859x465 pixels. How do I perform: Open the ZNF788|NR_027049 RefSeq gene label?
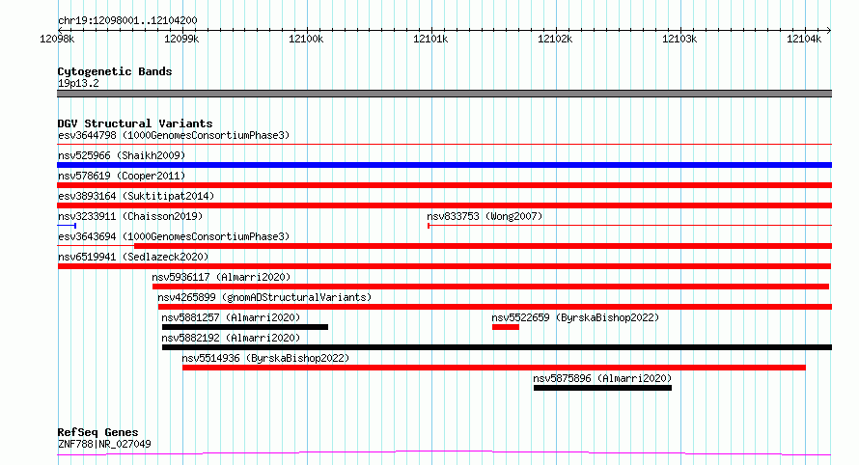[104, 444]
